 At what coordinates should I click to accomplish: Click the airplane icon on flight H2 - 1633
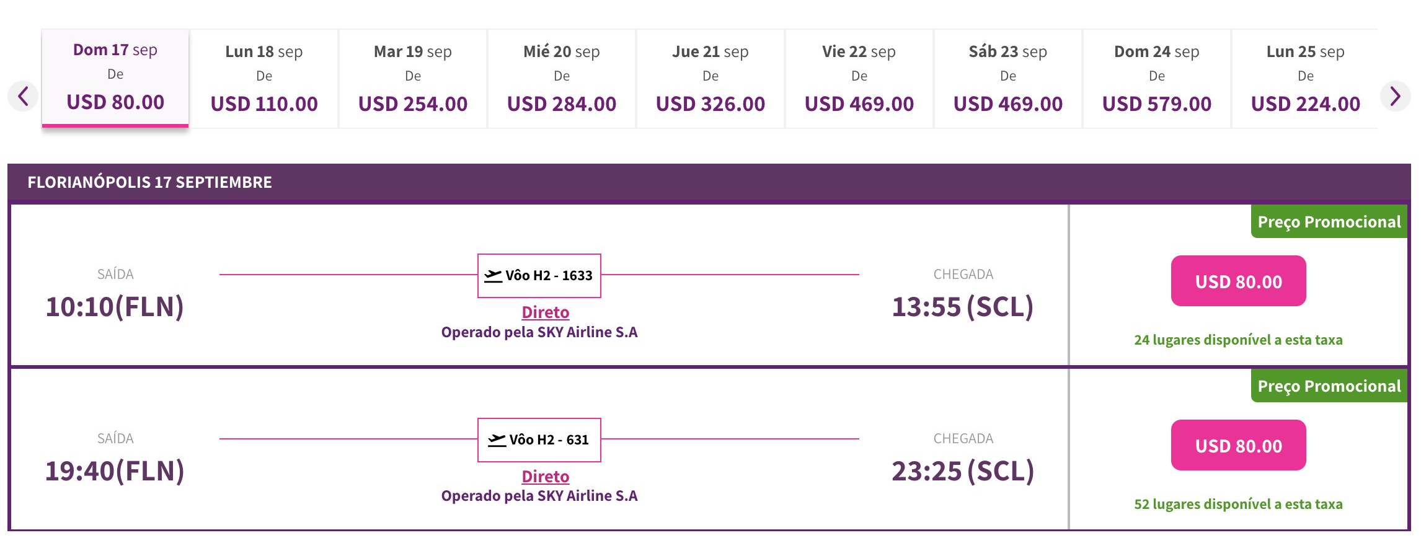[493, 275]
